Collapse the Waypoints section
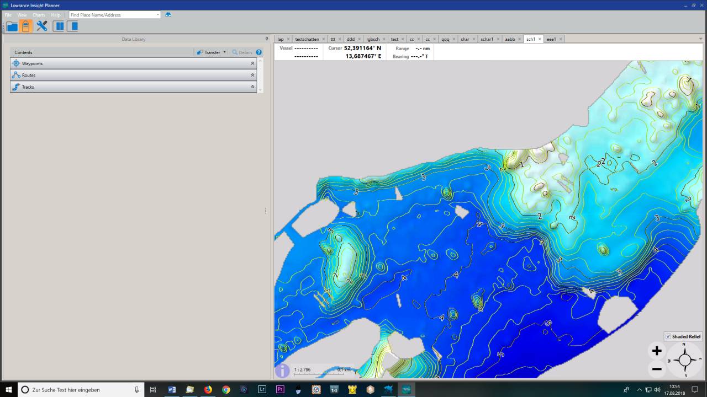The image size is (707, 397). pos(252,63)
